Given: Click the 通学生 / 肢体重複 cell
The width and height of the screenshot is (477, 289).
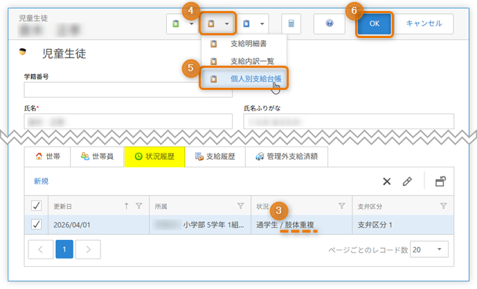Looking at the screenshot, I should pyautogui.click(x=301, y=225).
